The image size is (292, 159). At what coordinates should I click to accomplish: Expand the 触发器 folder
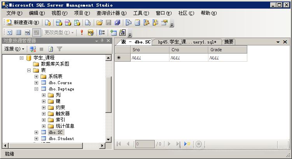[44, 114]
